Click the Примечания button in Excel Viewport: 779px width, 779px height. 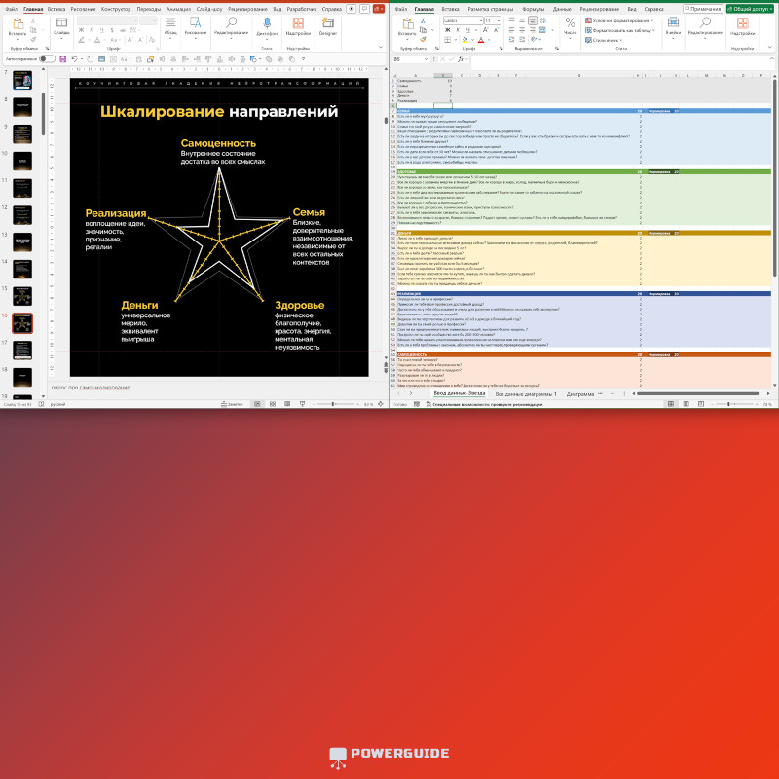coord(702,9)
